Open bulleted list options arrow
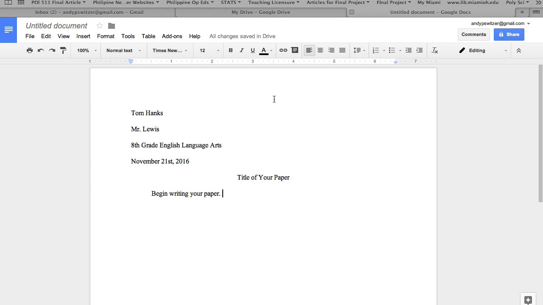Image resolution: width=543 pixels, height=305 pixels. click(400, 51)
